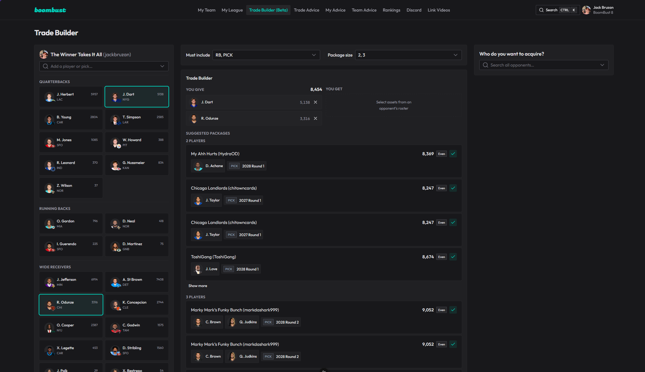Select D. Neal roster card
The width and height of the screenshot is (645, 372).
137,223
